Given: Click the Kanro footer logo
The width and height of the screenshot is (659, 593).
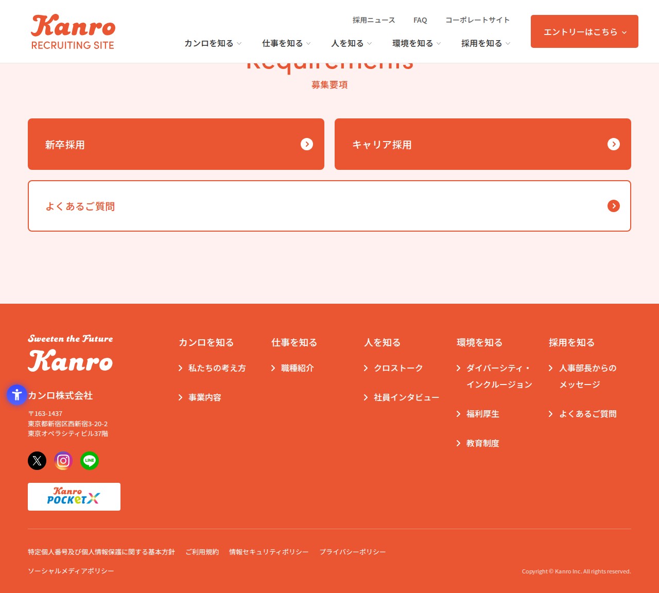Looking at the screenshot, I should click(71, 360).
